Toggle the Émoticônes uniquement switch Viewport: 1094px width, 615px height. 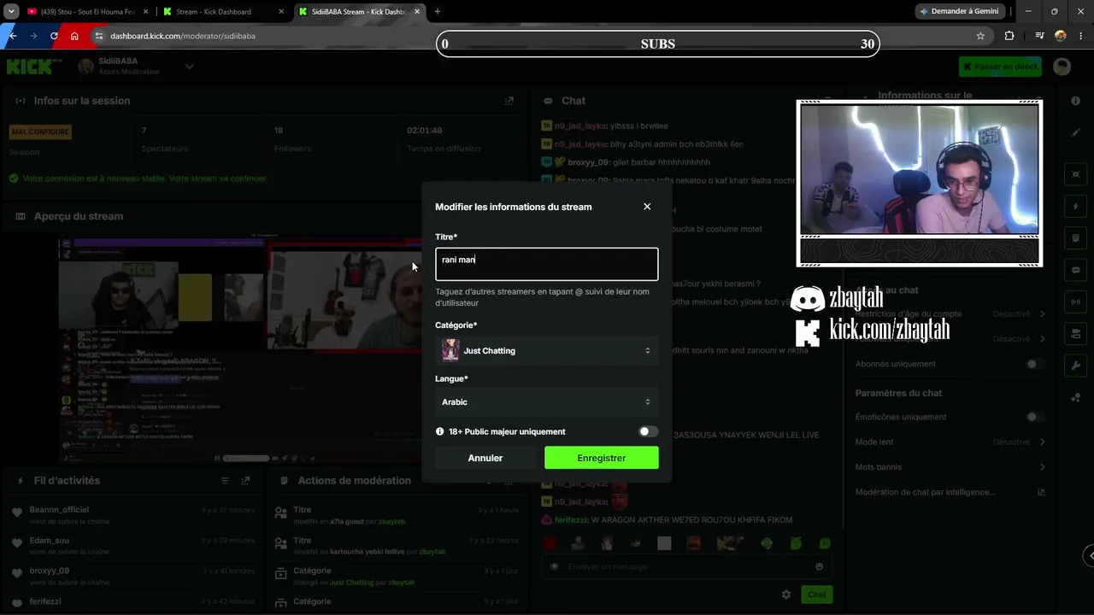[x=1035, y=417]
